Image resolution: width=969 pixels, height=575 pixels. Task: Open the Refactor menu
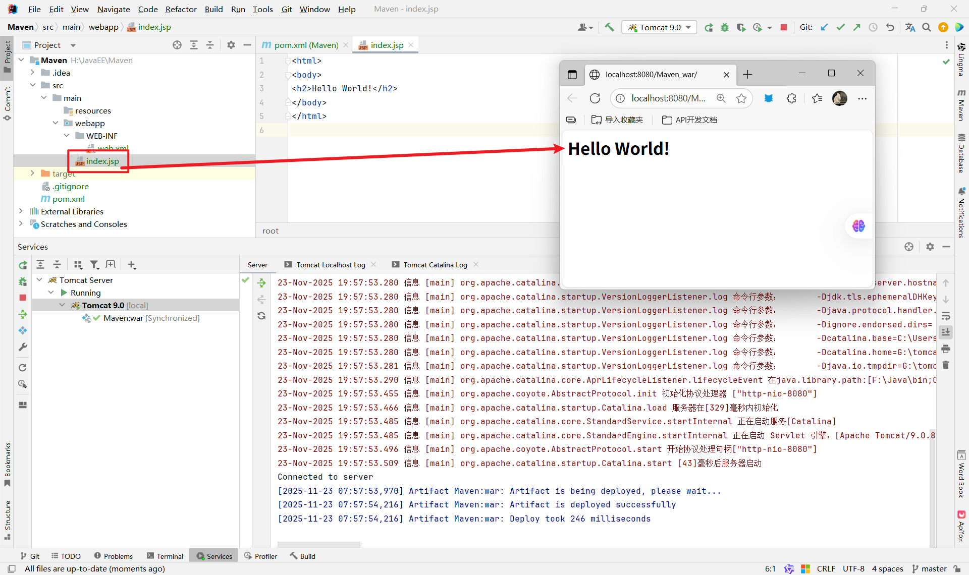click(181, 9)
